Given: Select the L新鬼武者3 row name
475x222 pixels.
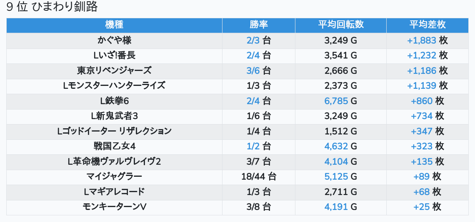Looking at the screenshot, I should click(x=114, y=116).
